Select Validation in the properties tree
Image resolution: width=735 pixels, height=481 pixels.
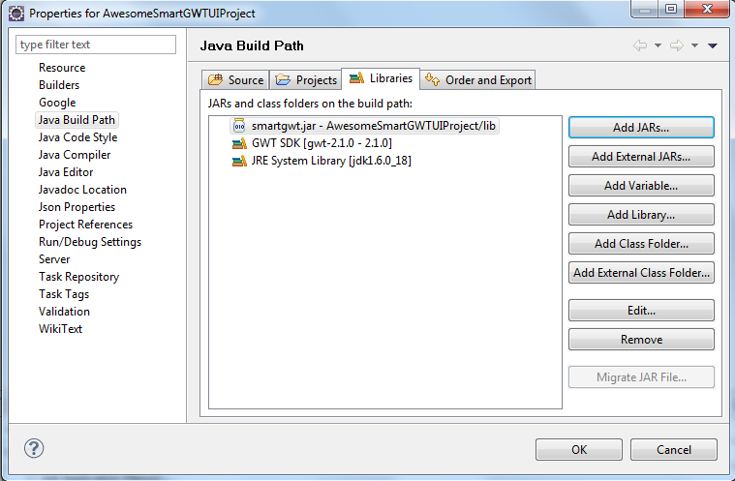tap(64, 312)
